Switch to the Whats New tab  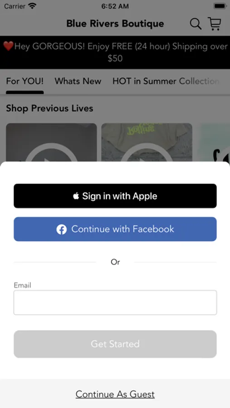tap(78, 81)
